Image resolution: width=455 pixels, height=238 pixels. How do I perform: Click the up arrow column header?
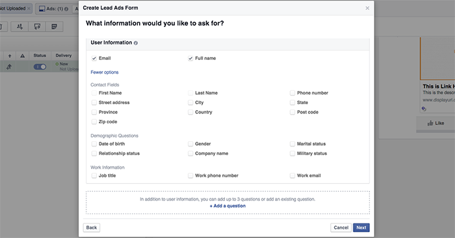click(10, 56)
